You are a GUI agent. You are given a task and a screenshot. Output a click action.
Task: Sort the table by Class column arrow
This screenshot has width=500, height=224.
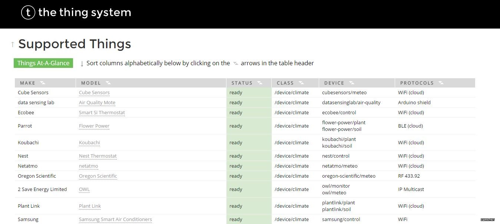click(x=301, y=83)
